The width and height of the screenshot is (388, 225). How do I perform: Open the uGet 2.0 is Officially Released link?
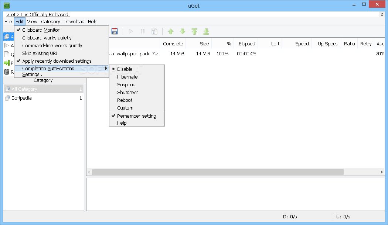(38, 15)
